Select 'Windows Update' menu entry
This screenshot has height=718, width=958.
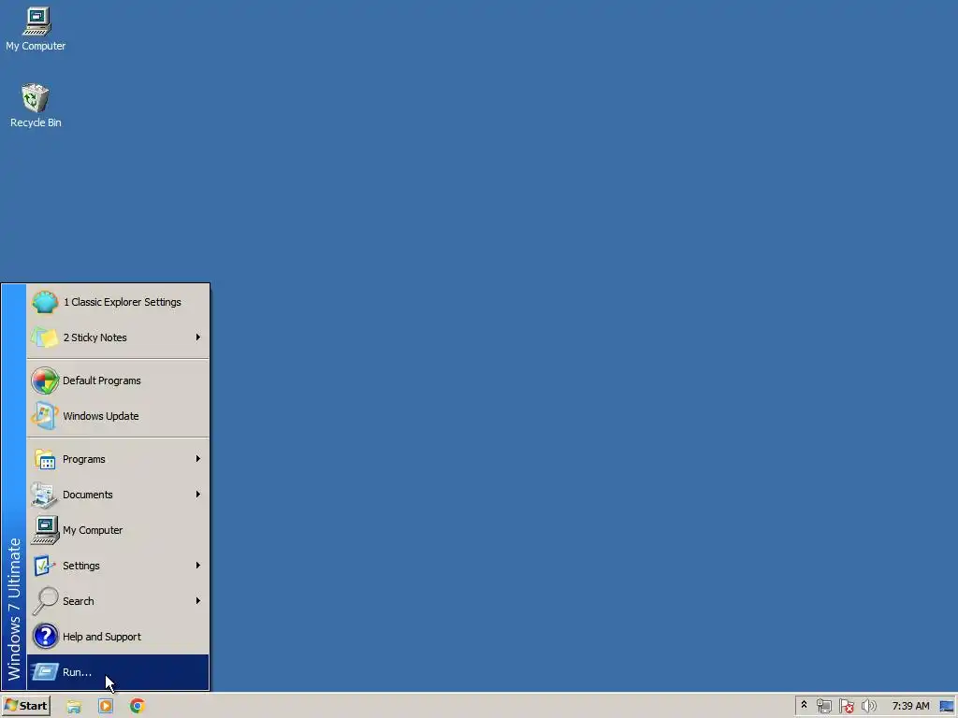(118, 416)
